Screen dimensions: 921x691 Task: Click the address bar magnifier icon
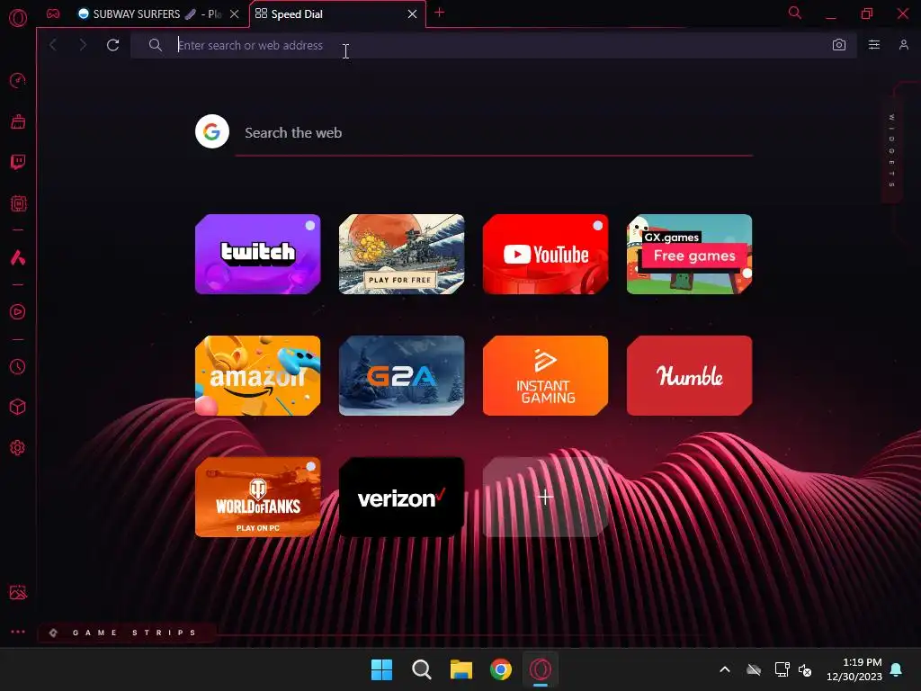pyautogui.click(x=155, y=45)
